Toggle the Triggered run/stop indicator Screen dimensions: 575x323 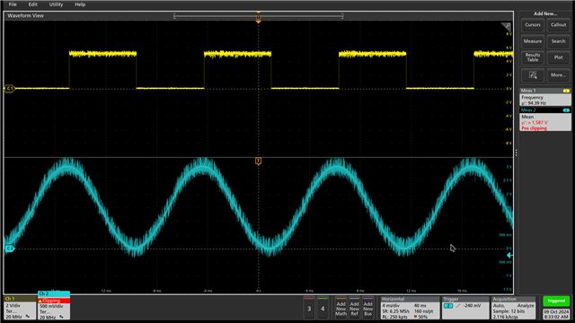click(x=556, y=301)
